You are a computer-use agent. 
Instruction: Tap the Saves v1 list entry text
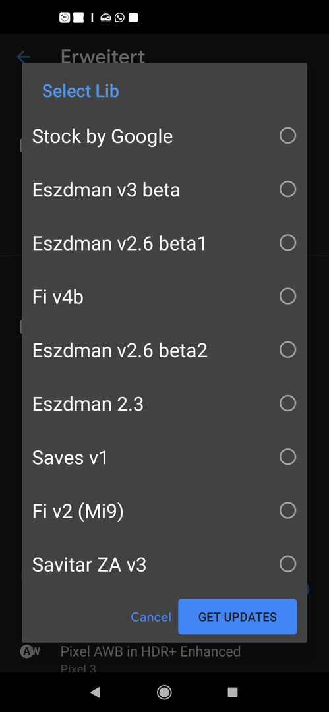pyautogui.click(x=70, y=458)
